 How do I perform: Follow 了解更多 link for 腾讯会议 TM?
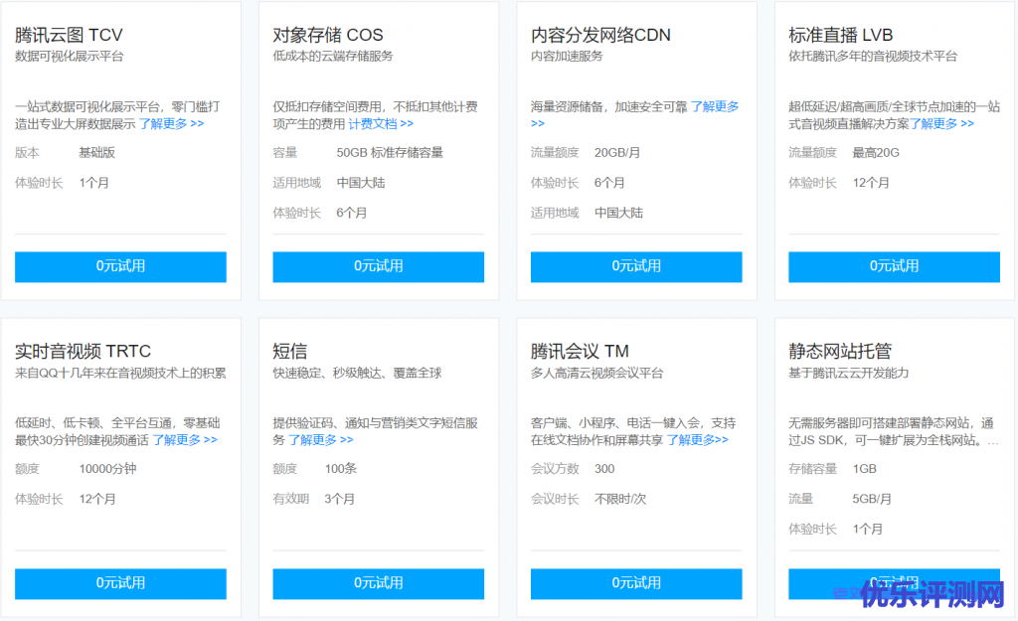[x=697, y=440]
